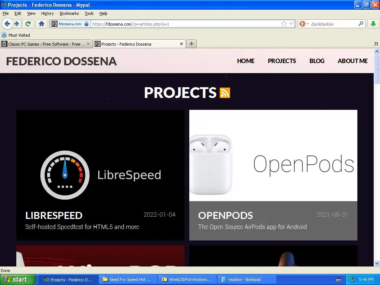Click the Done status bar text
This screenshot has height=285, width=380.
click(x=6, y=271)
